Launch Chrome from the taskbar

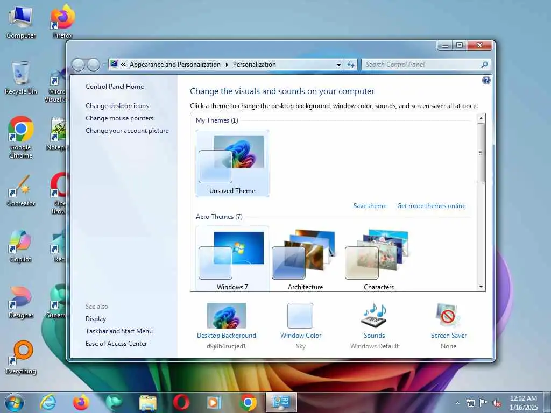(248, 402)
